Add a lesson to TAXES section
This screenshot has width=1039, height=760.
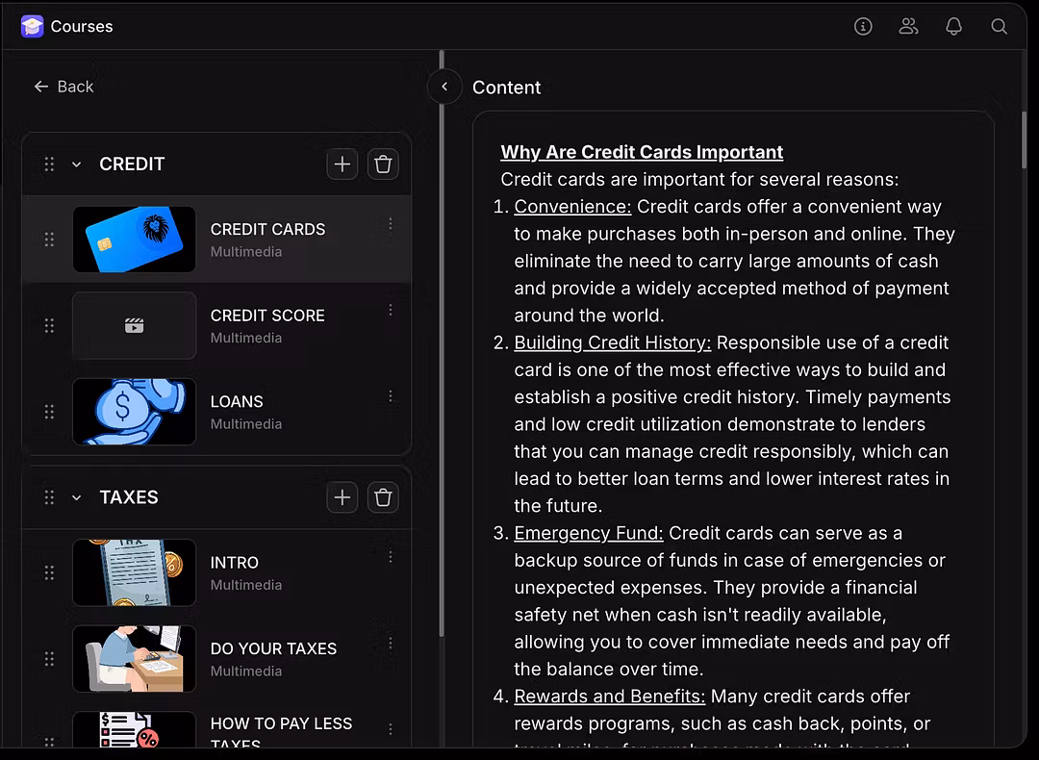(342, 497)
